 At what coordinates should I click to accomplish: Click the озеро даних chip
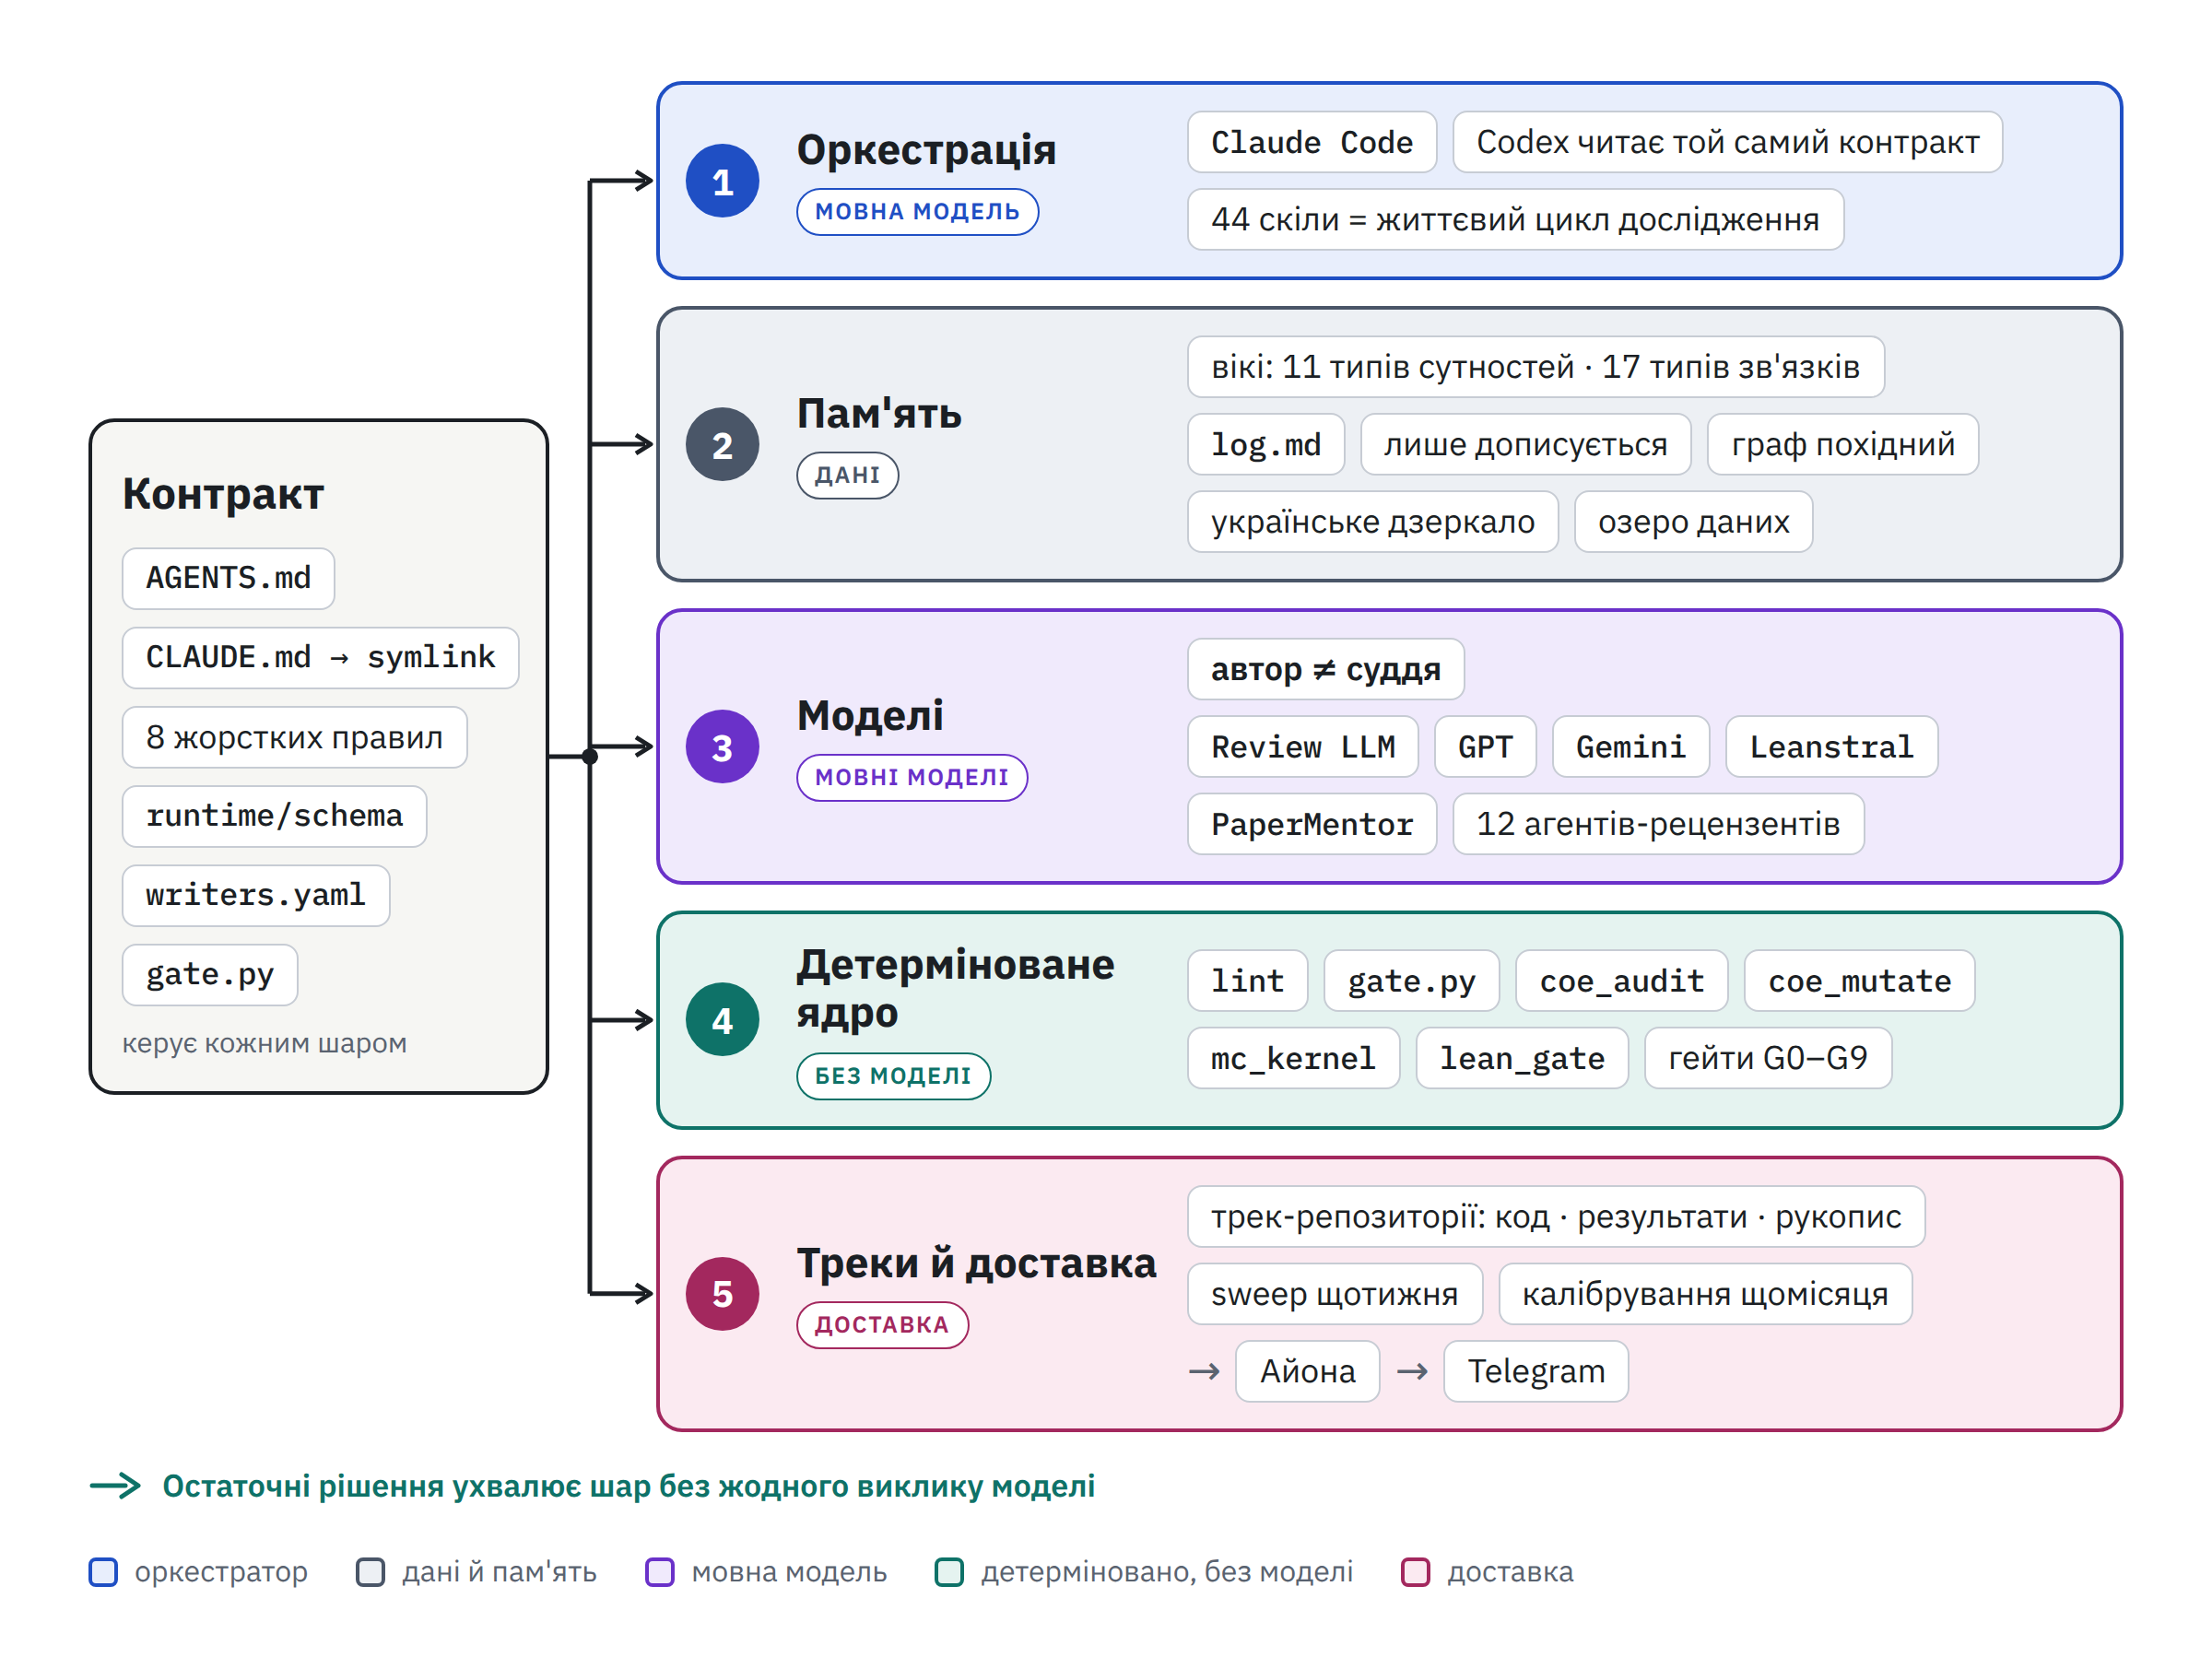click(x=1693, y=521)
